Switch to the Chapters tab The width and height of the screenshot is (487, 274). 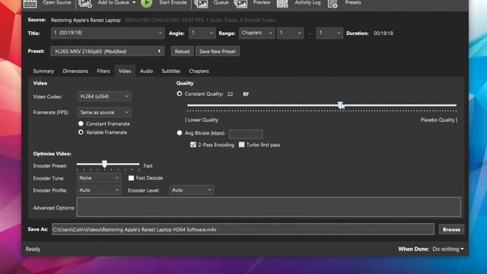tap(199, 71)
